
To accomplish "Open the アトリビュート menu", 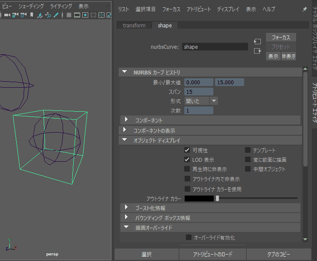I will tap(198, 9).
